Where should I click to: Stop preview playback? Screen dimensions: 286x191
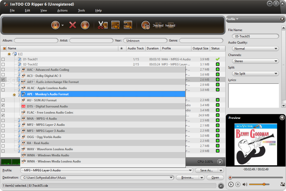pos(238,184)
